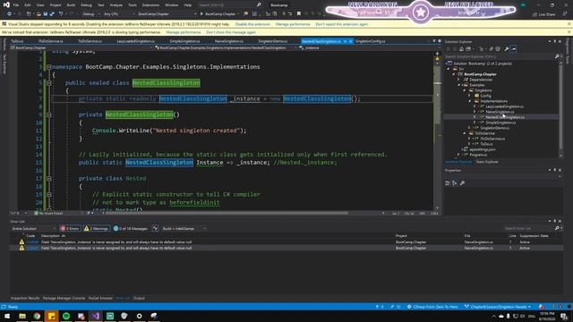Open the BootCamp.Chapter startup project dropdown
This screenshot has width=573, height=322.
coord(167,14)
